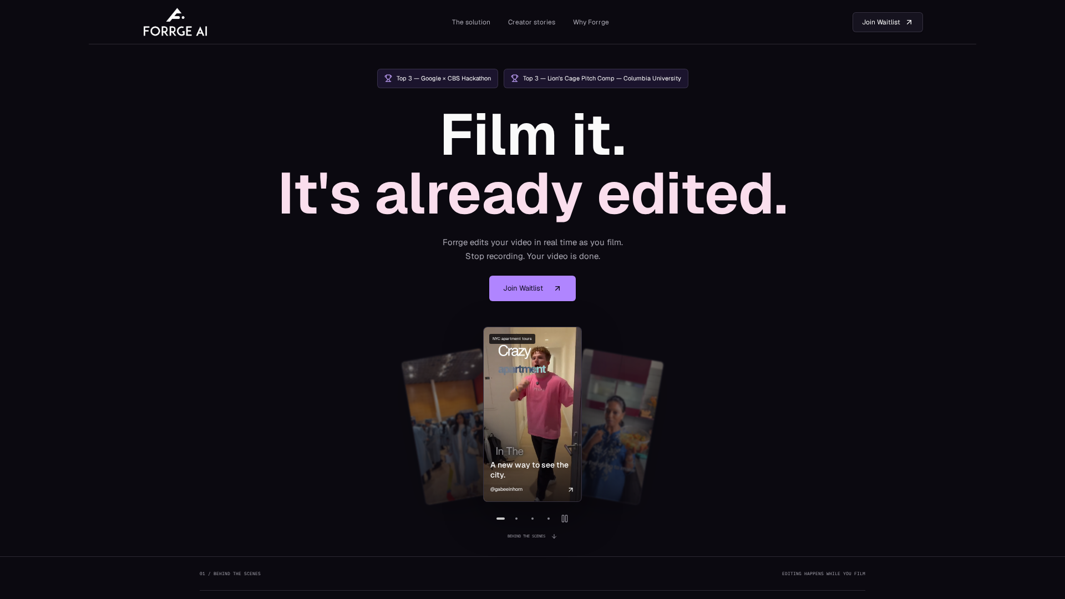
Task: Click trophy icon in Lion's Cage badge
Action: pyautogui.click(x=515, y=78)
